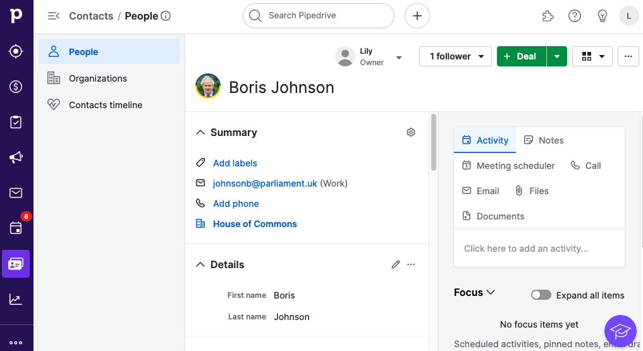Open More options dots in sidebar
The image size is (643, 351).
click(x=16, y=343)
